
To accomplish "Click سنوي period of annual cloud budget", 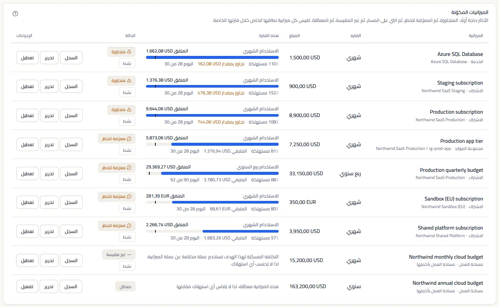I will [x=354, y=287].
